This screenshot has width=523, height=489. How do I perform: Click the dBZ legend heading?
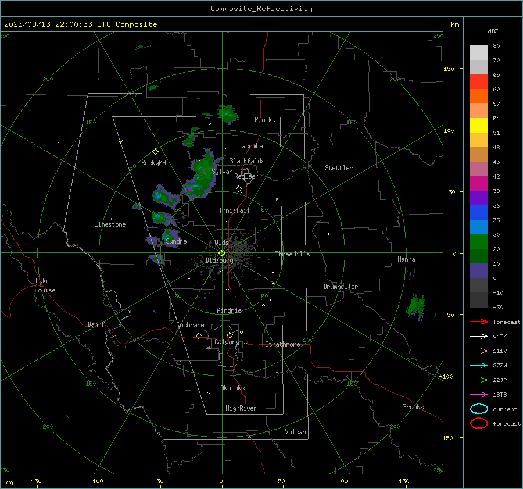[493, 31]
